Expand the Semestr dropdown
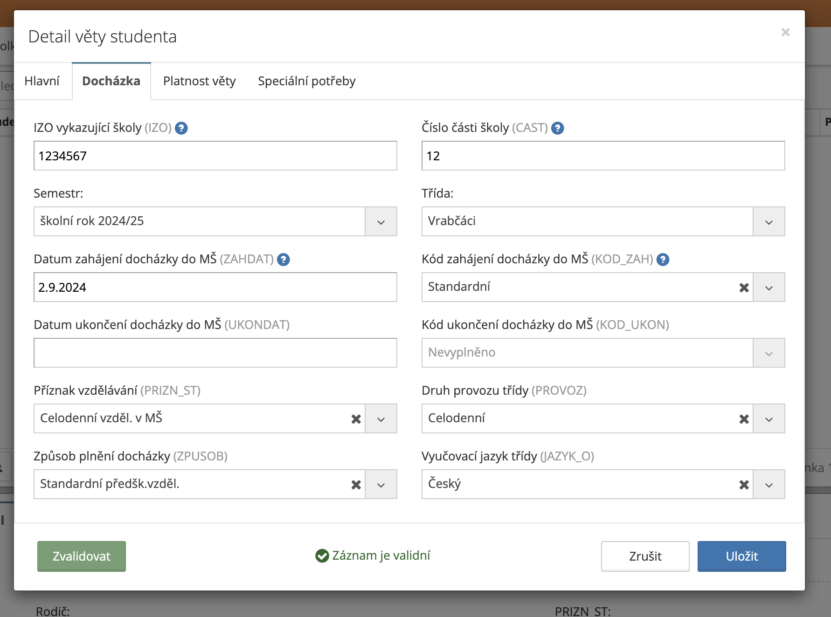Screen dimensions: 831x617 381,221
